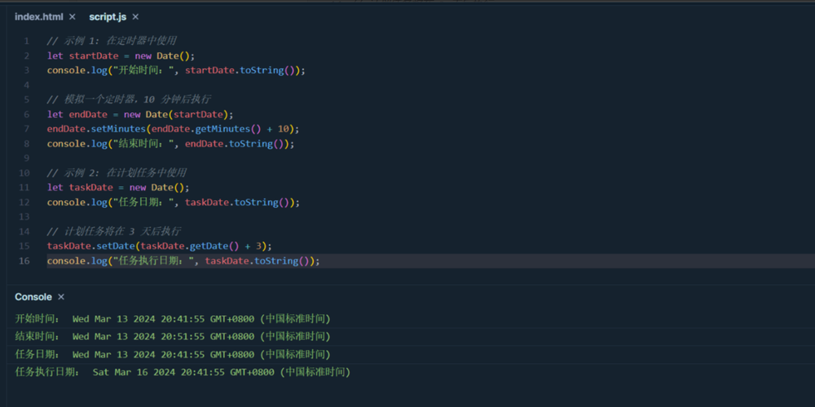
Task: Select the script.js tab
Action: coord(108,16)
